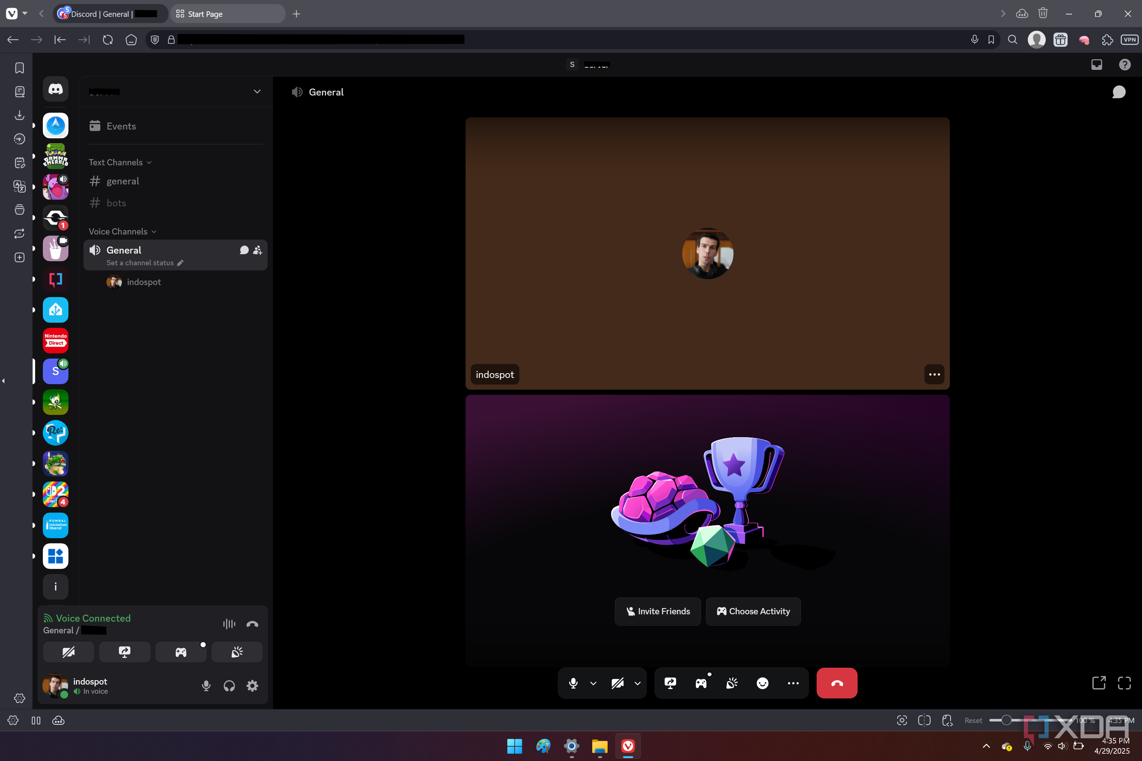Image resolution: width=1142 pixels, height=761 pixels.
Task: Show the voice channel chat bubble
Action: click(1119, 92)
